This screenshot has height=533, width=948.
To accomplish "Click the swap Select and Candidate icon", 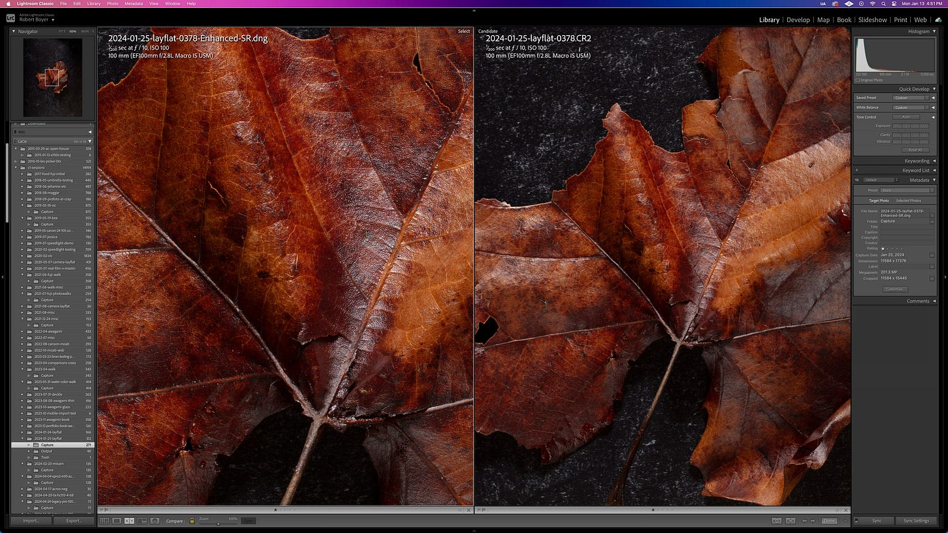I will click(x=776, y=521).
